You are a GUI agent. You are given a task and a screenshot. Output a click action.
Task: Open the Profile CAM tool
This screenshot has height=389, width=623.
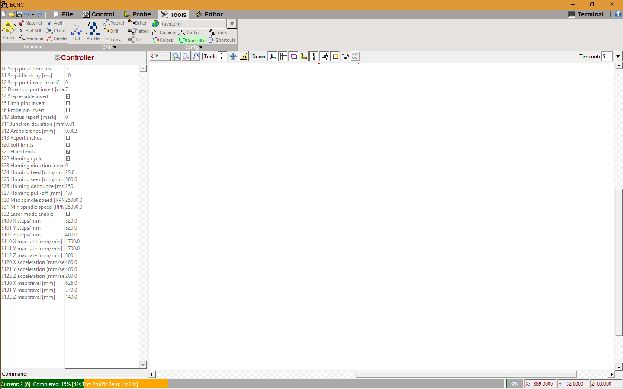click(x=93, y=31)
